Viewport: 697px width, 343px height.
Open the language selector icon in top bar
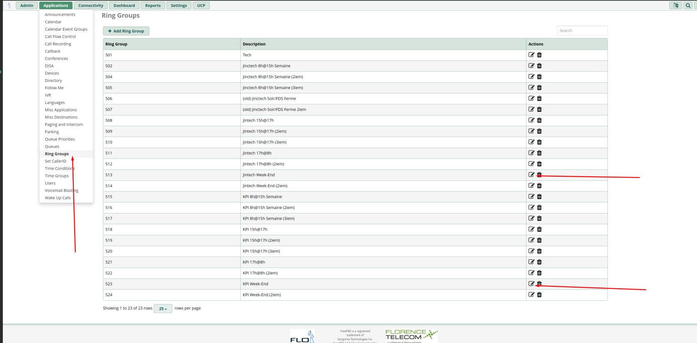coord(676,5)
